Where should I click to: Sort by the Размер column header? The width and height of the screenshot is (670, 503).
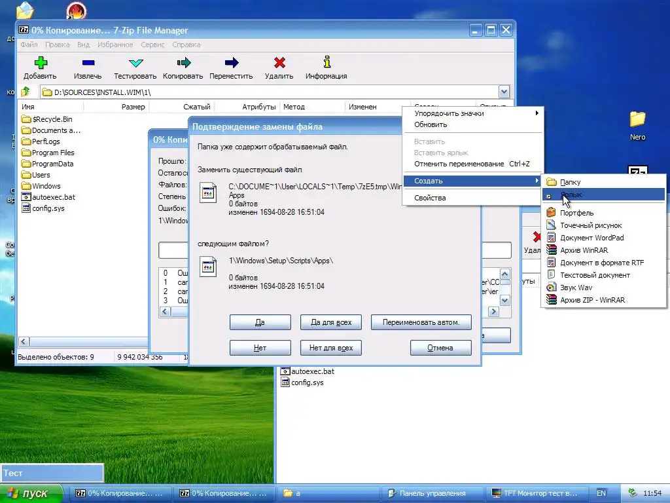pyautogui.click(x=116, y=107)
